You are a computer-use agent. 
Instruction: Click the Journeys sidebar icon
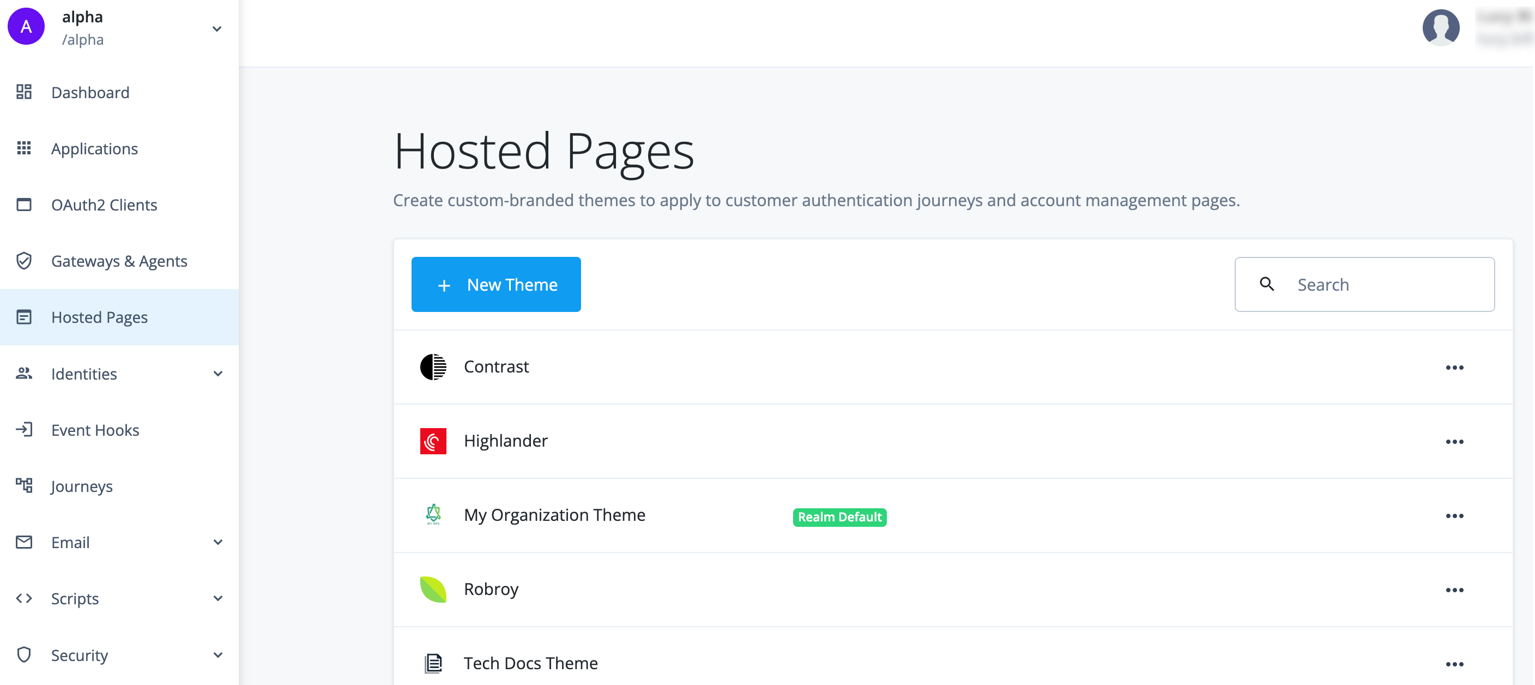tap(23, 485)
